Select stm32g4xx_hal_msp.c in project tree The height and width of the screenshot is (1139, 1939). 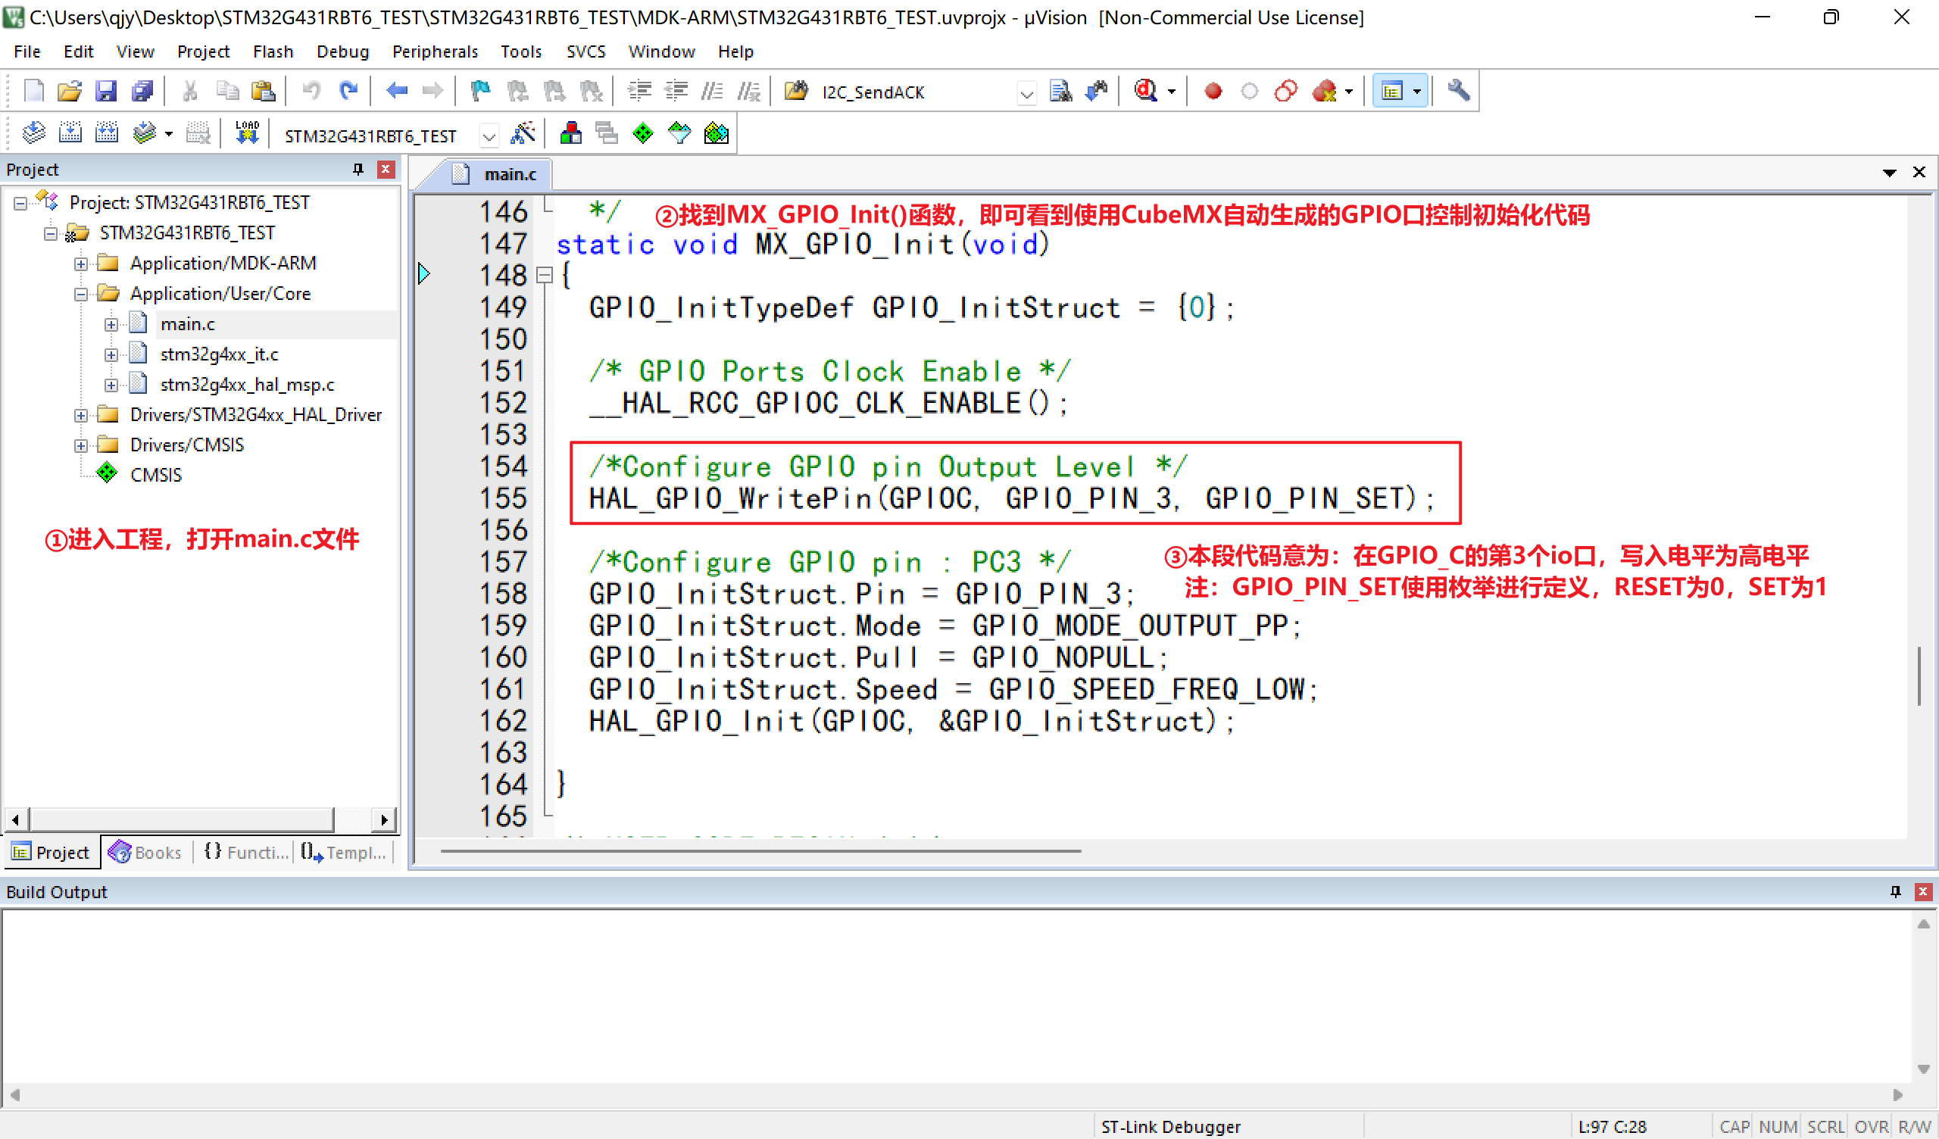pyautogui.click(x=247, y=385)
